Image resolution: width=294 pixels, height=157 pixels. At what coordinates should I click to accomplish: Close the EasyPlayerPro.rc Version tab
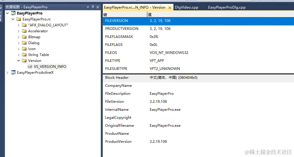pos(170,8)
